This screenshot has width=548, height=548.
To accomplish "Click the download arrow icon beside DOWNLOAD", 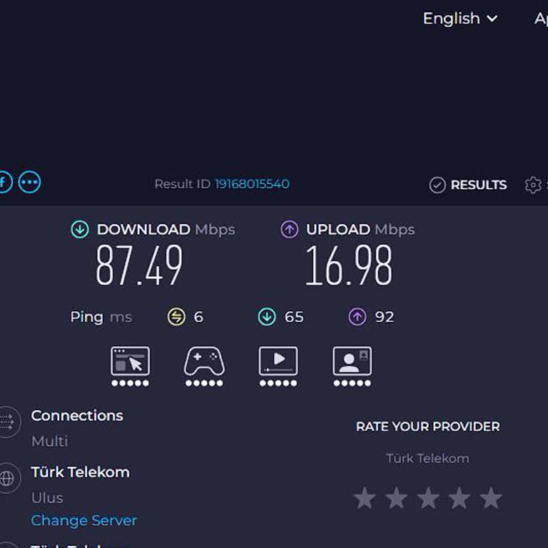I will pyautogui.click(x=80, y=230).
